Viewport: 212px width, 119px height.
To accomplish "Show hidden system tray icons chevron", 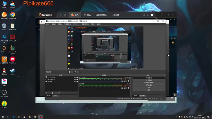I will [176, 117].
